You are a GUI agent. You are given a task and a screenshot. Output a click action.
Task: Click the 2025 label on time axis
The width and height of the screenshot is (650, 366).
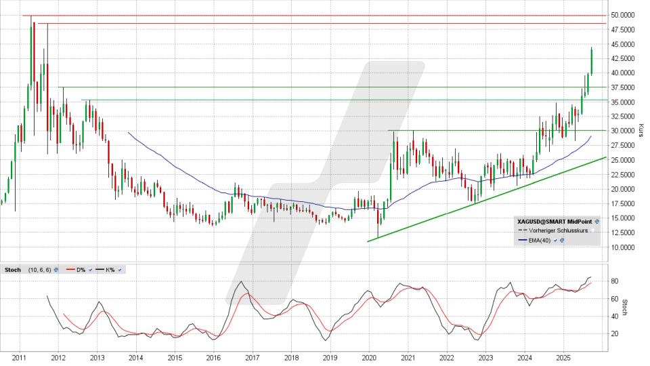563,357
